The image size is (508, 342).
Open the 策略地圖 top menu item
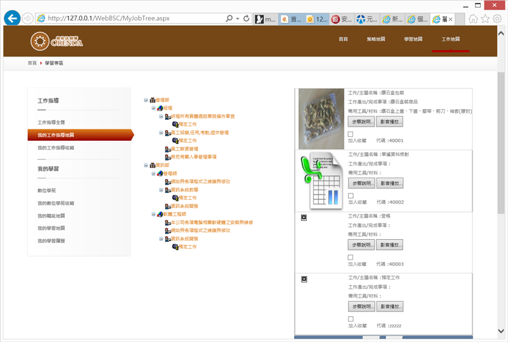[x=375, y=39]
